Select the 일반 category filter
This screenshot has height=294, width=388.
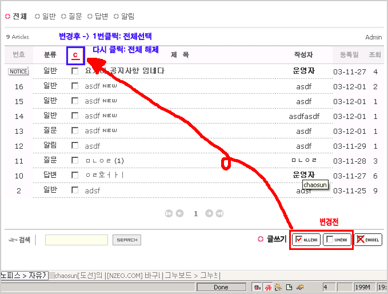coord(45,17)
